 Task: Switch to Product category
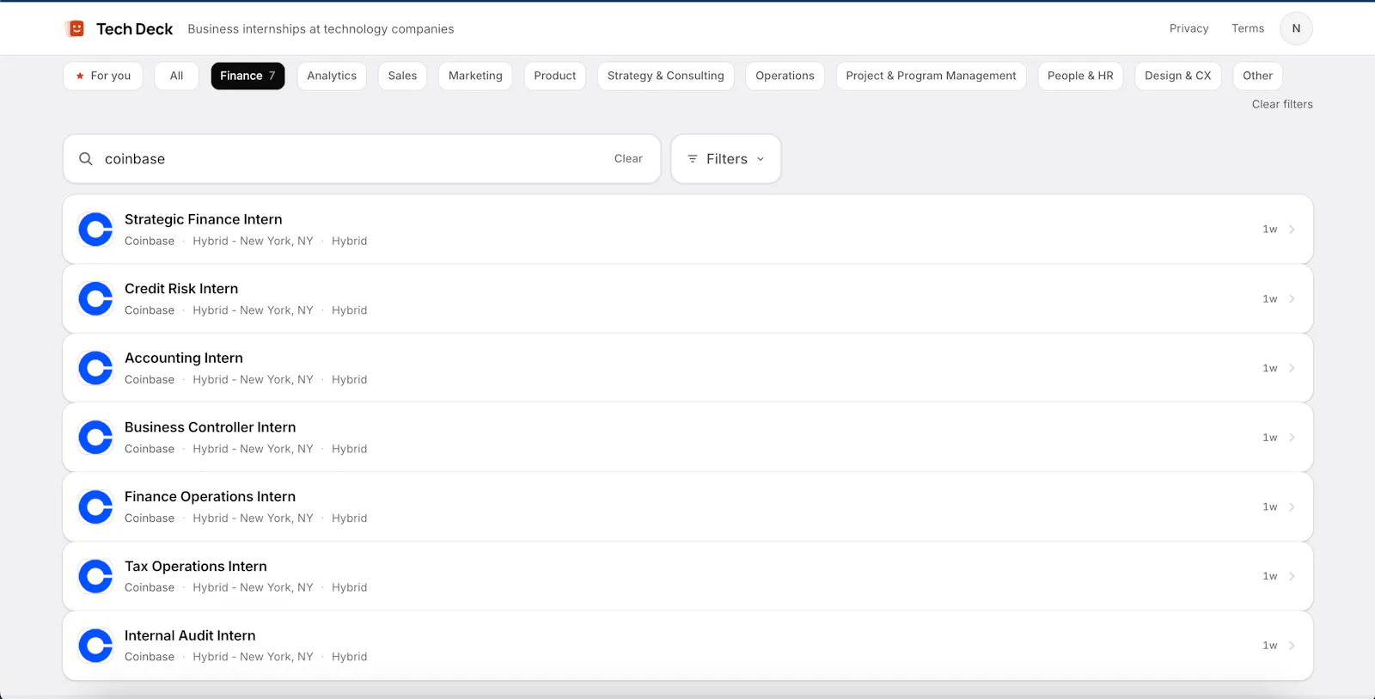555,76
